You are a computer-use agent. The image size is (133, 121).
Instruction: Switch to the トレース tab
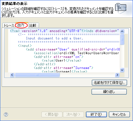pyautogui.click(x=9, y=25)
